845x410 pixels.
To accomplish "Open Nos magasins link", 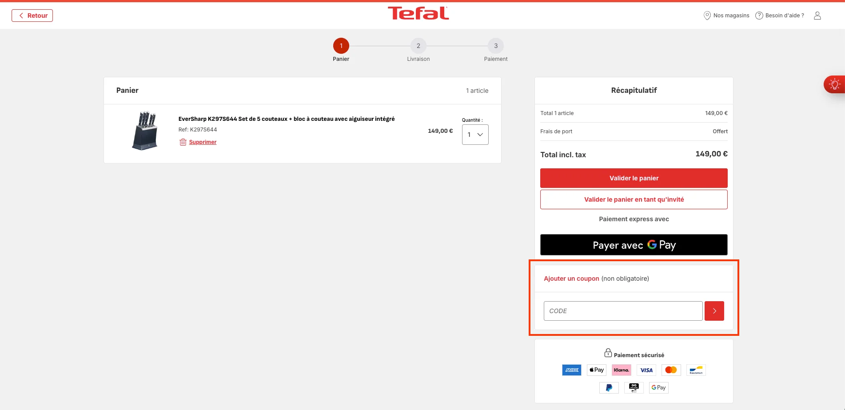I will (731, 16).
